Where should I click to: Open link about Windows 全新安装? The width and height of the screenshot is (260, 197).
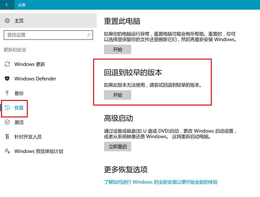click(x=161, y=182)
